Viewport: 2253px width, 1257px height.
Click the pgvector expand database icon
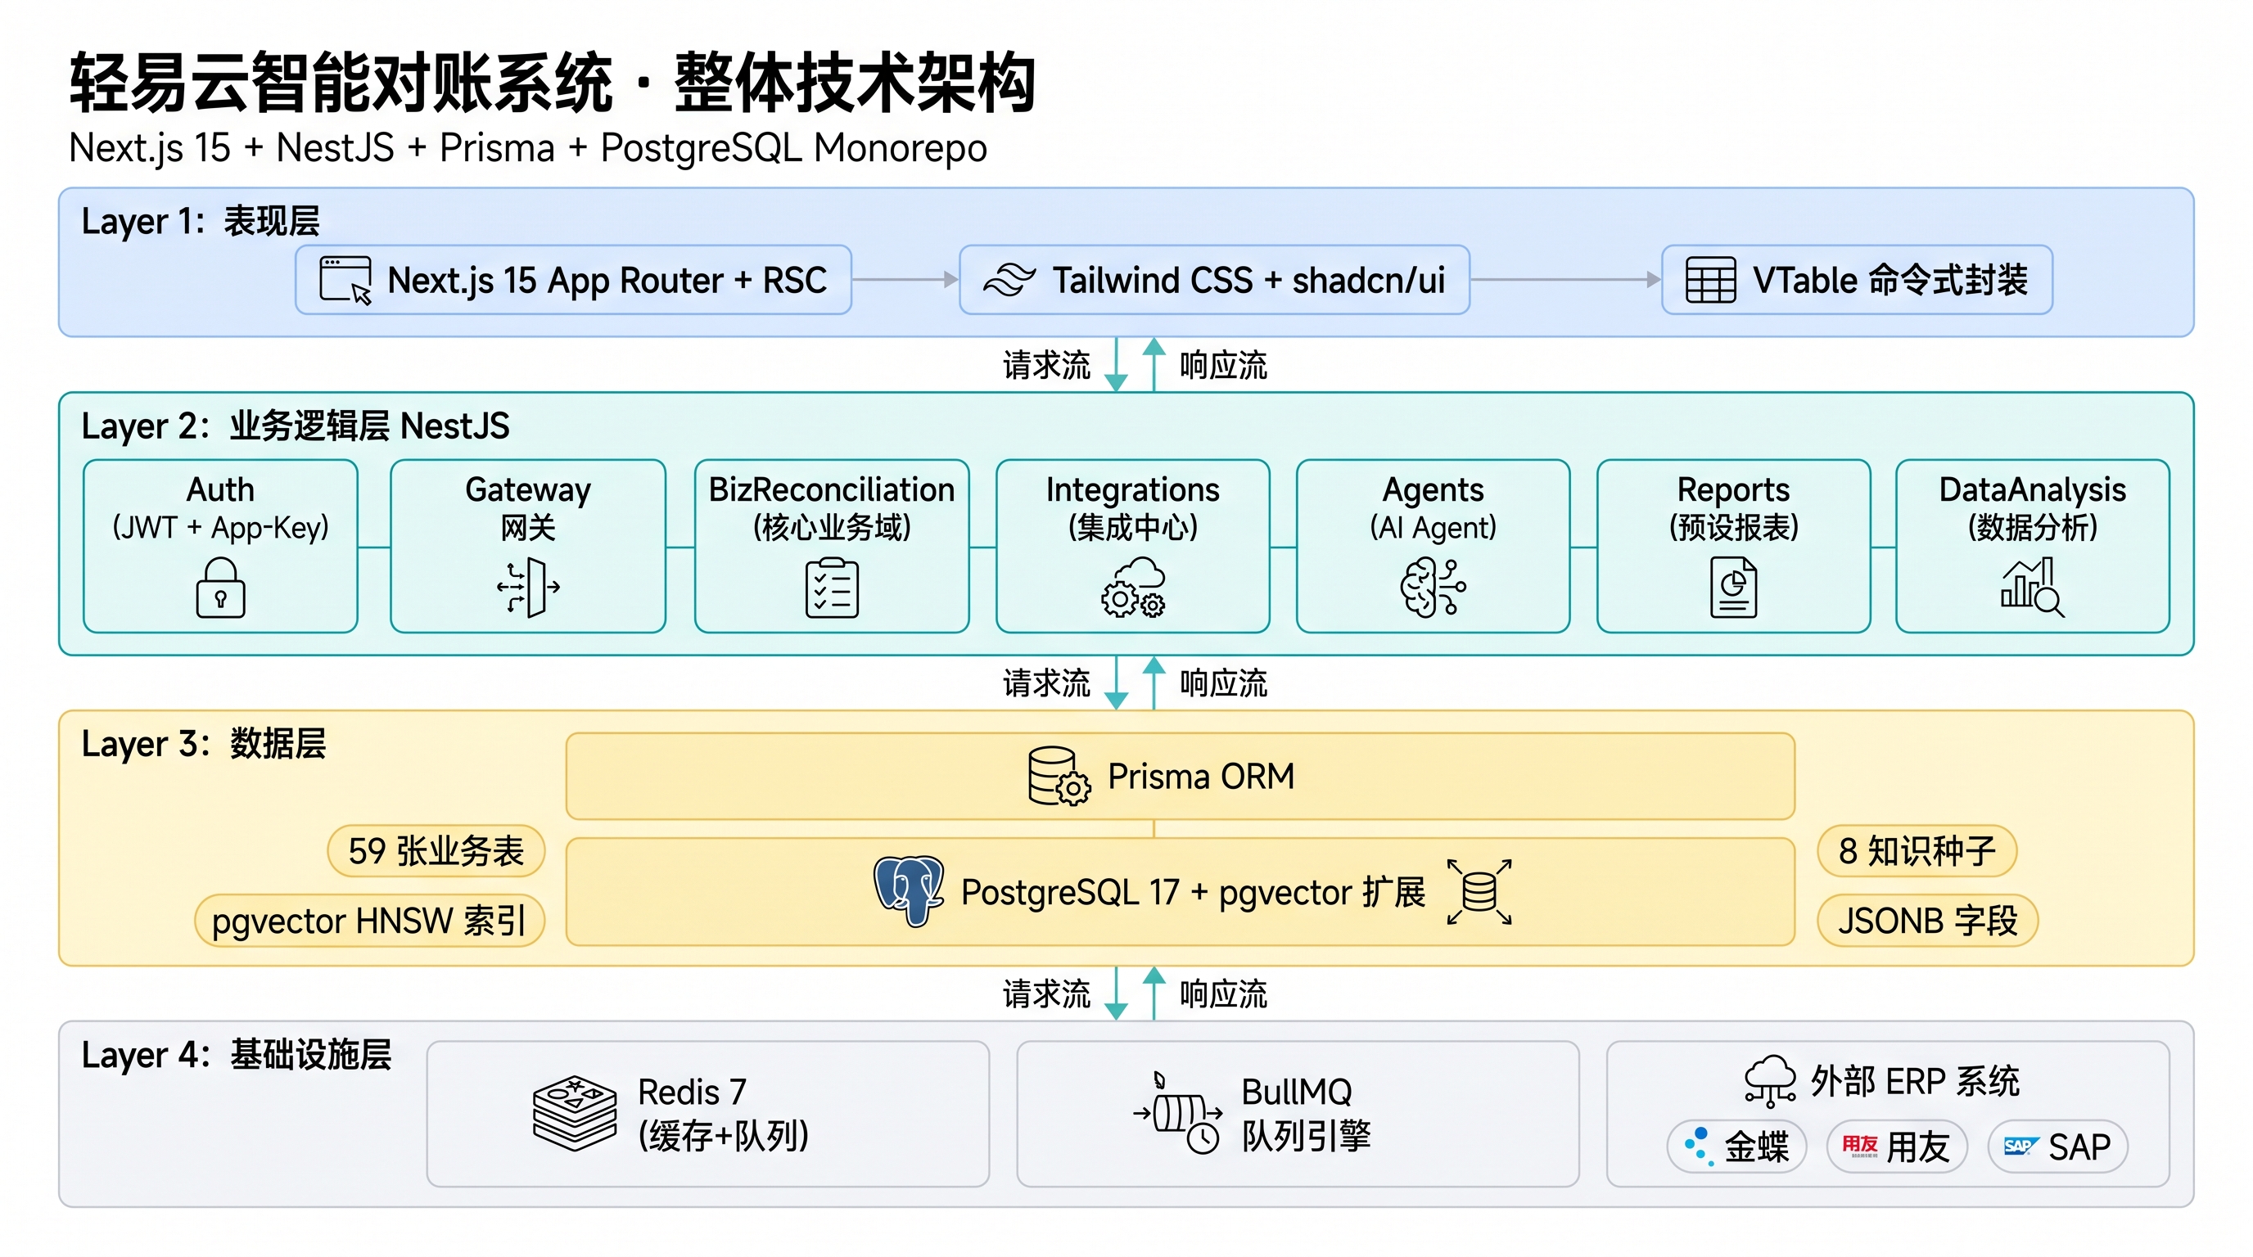[x=1479, y=892]
